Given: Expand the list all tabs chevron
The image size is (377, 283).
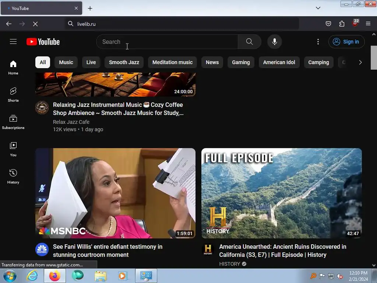Looking at the screenshot, I should (x=318, y=8).
